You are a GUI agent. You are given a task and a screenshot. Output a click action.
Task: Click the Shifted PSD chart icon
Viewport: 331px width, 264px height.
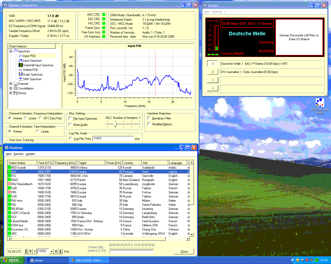(x=21, y=70)
